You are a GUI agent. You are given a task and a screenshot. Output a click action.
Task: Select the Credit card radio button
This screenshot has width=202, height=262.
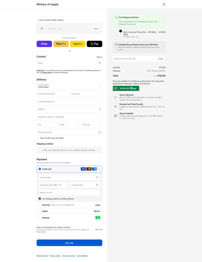(40, 169)
